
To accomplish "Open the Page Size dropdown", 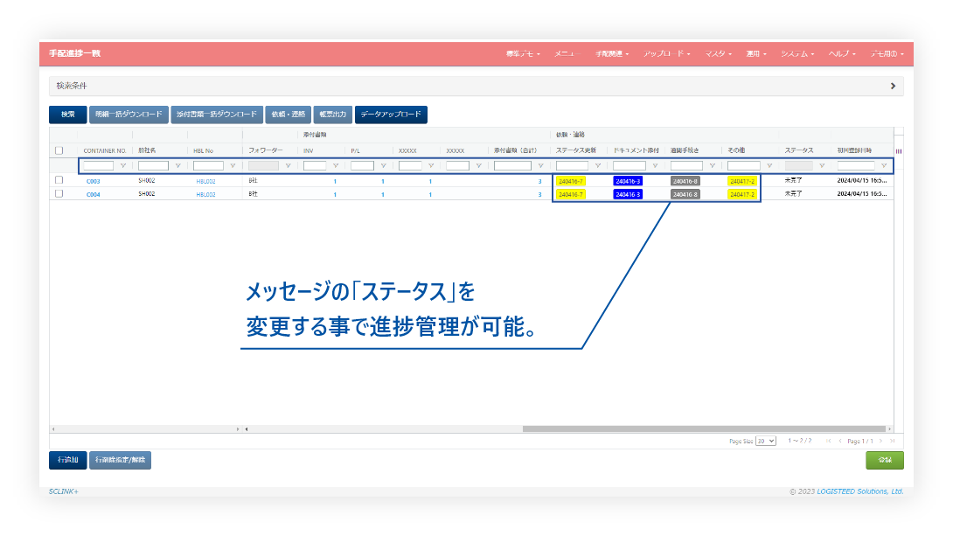I will point(766,441).
